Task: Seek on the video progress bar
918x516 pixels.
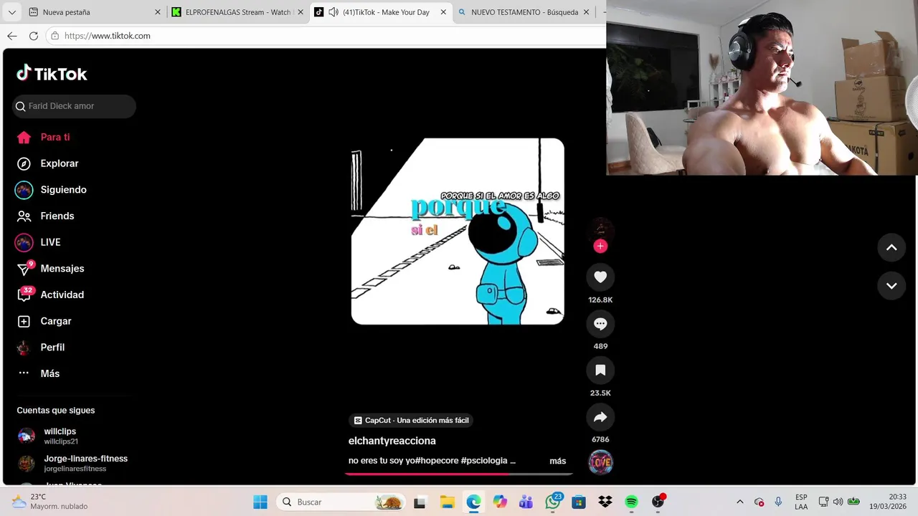Action: [458, 473]
